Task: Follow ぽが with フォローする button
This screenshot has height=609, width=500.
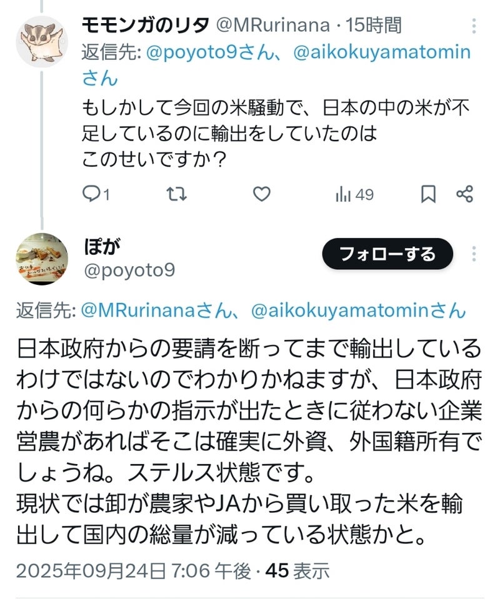Action: point(387,254)
